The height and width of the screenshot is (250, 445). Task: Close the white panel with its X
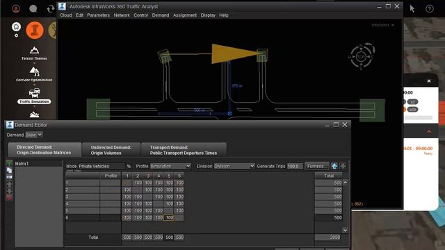point(429,81)
